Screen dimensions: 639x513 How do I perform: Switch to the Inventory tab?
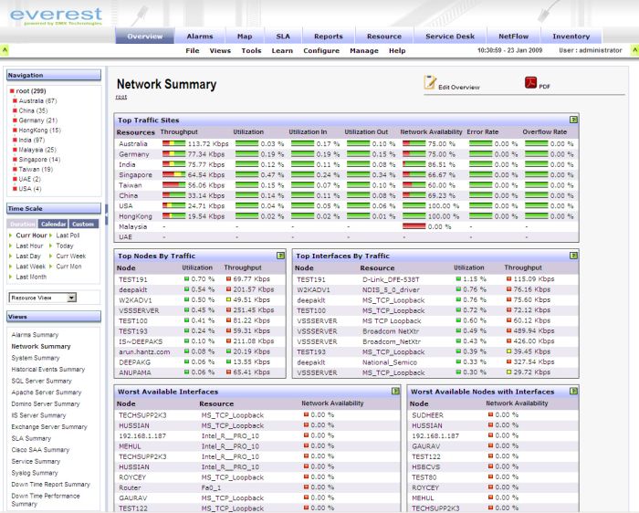pyautogui.click(x=571, y=36)
